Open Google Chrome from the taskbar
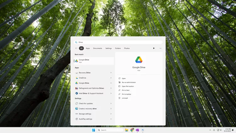Screen dimensions: 236x133 tap(132, 130)
